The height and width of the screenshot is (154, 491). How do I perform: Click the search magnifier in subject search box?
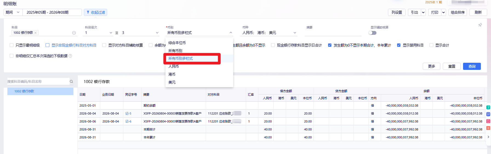click(x=71, y=81)
